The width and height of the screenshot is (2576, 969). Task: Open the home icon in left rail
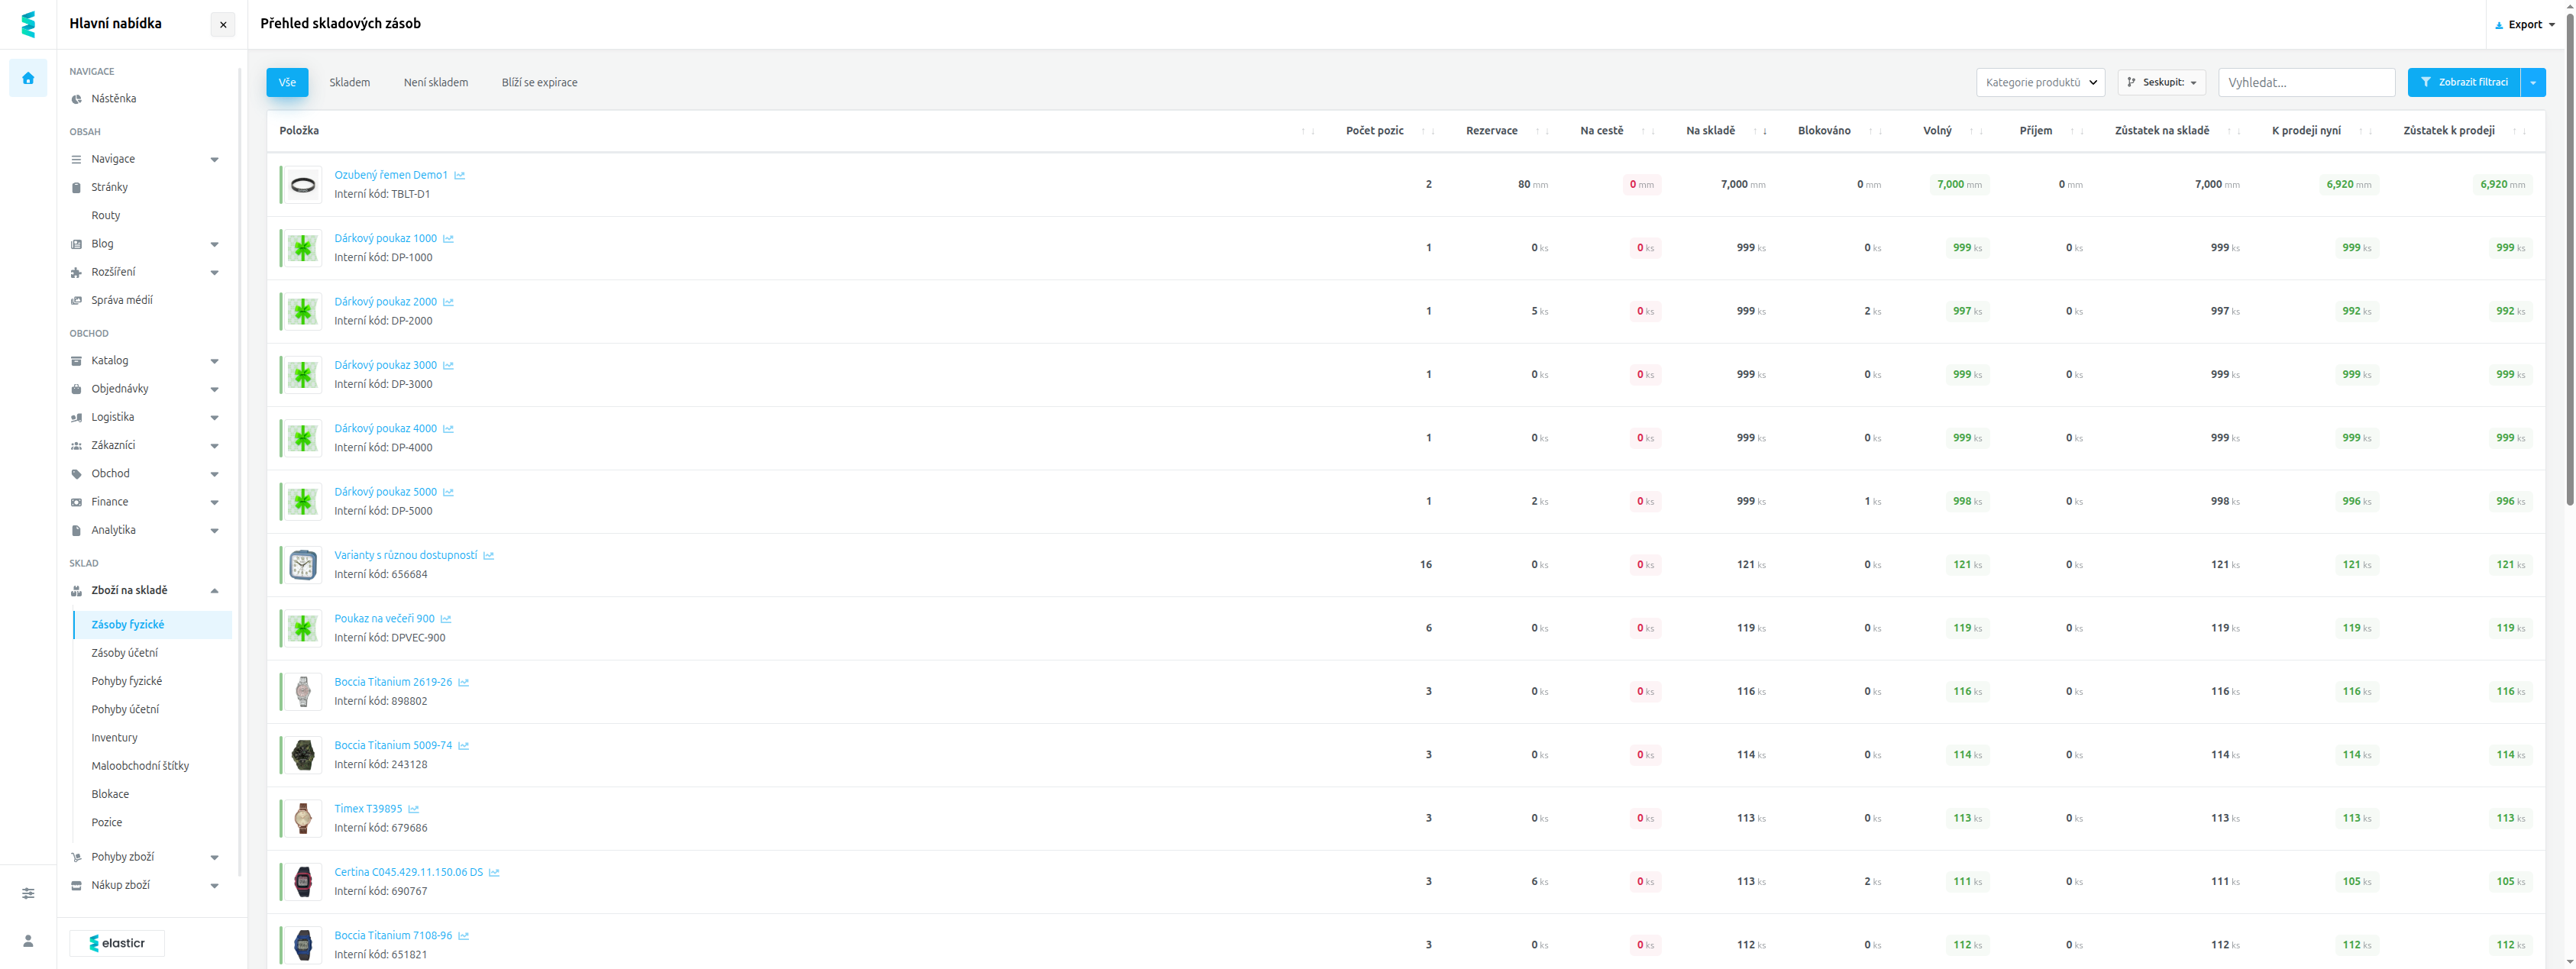28,78
